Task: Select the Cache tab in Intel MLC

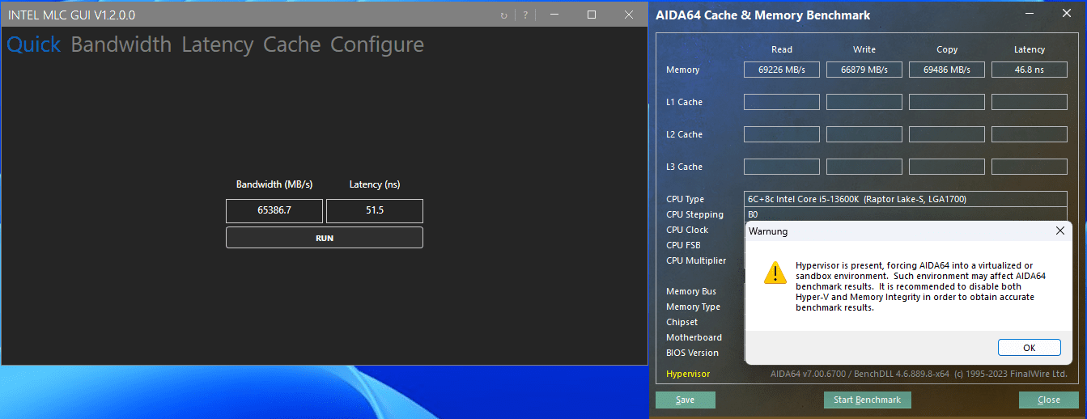Action: pos(292,44)
